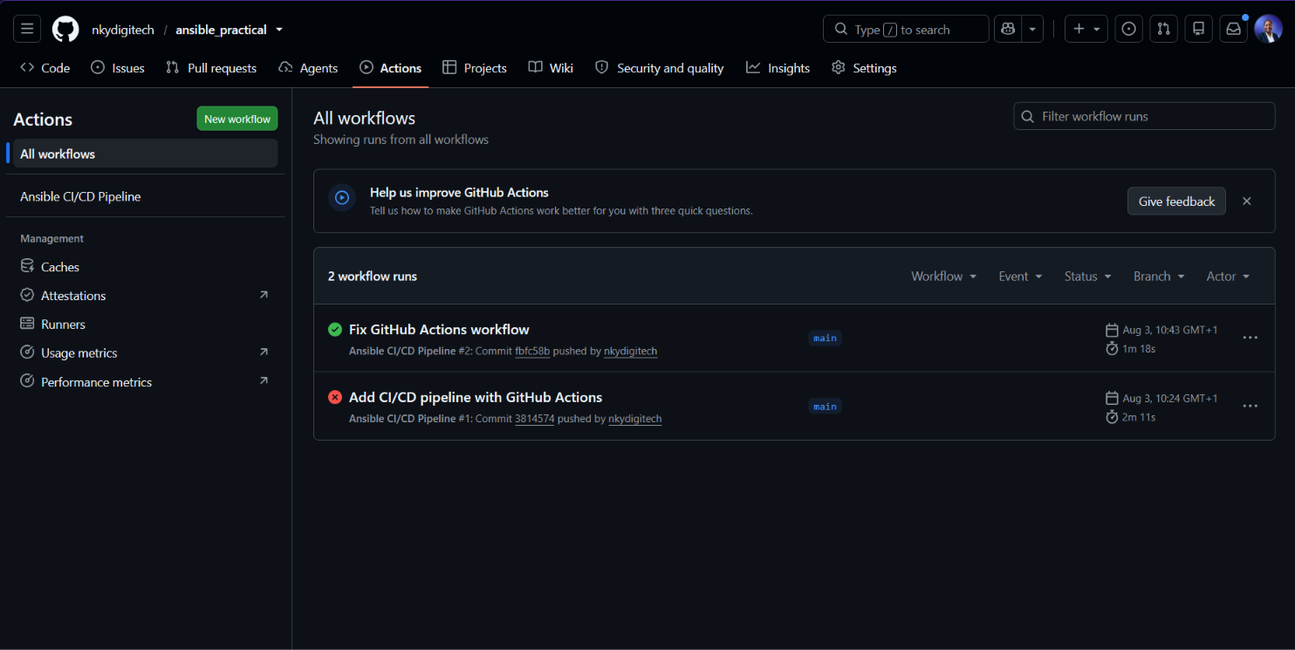Open nkydigitech link in run #1 row
This screenshot has height=650, width=1295.
(x=635, y=419)
